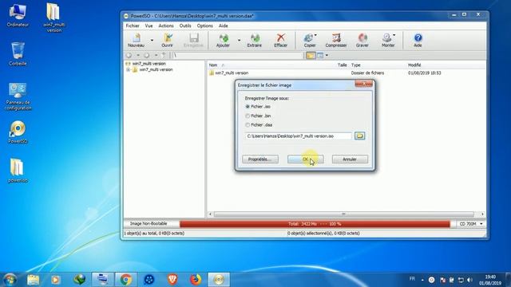
Task: Click the back navigation arrow in PowerISO
Action: click(129, 55)
